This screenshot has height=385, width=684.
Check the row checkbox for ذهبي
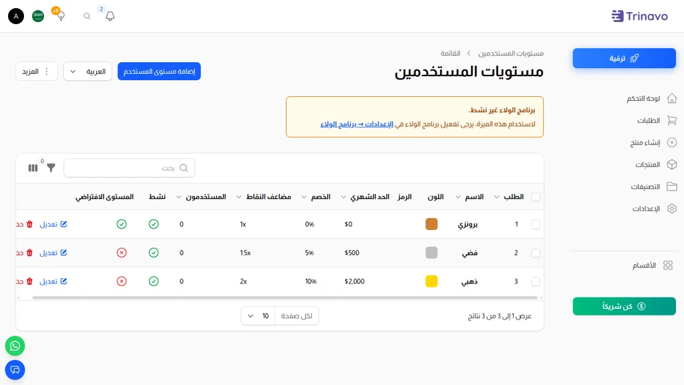tap(536, 281)
